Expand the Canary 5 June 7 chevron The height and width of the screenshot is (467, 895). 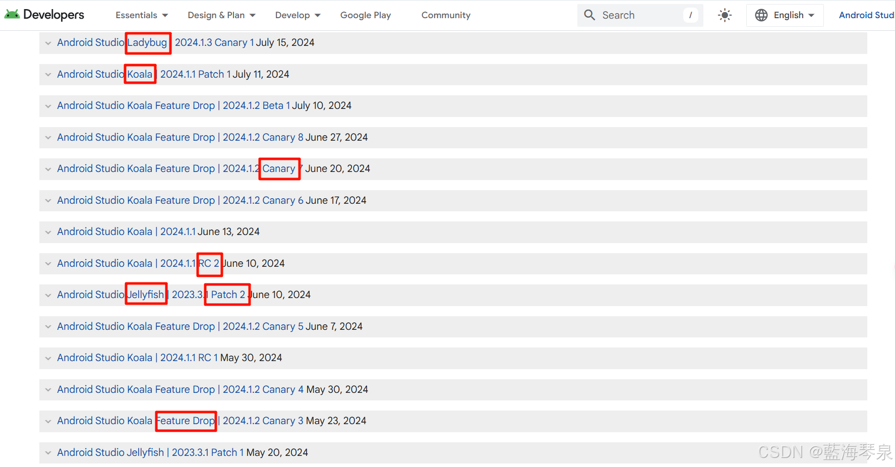pyautogui.click(x=48, y=327)
